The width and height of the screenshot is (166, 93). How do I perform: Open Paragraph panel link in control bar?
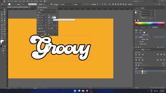94,4
